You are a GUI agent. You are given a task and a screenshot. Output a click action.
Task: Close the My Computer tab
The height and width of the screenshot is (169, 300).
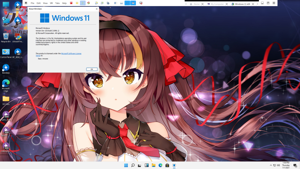(227, 4)
